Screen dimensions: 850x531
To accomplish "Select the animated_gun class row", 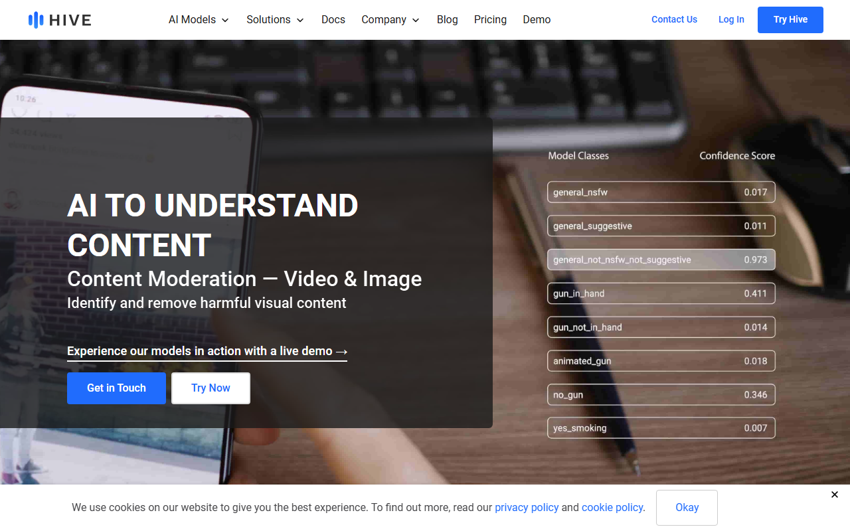I will point(661,361).
